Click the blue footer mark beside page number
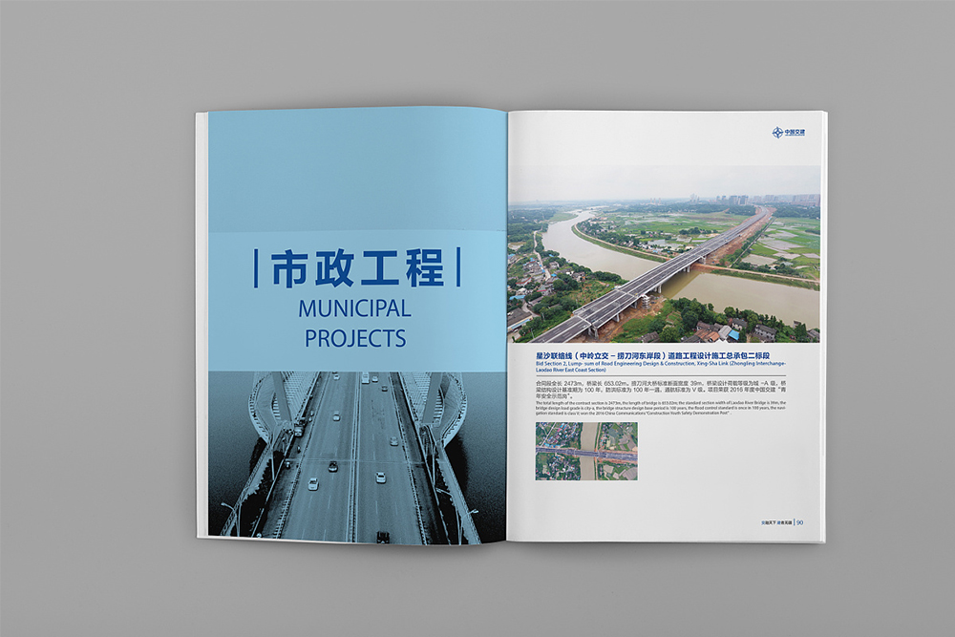 (x=796, y=522)
